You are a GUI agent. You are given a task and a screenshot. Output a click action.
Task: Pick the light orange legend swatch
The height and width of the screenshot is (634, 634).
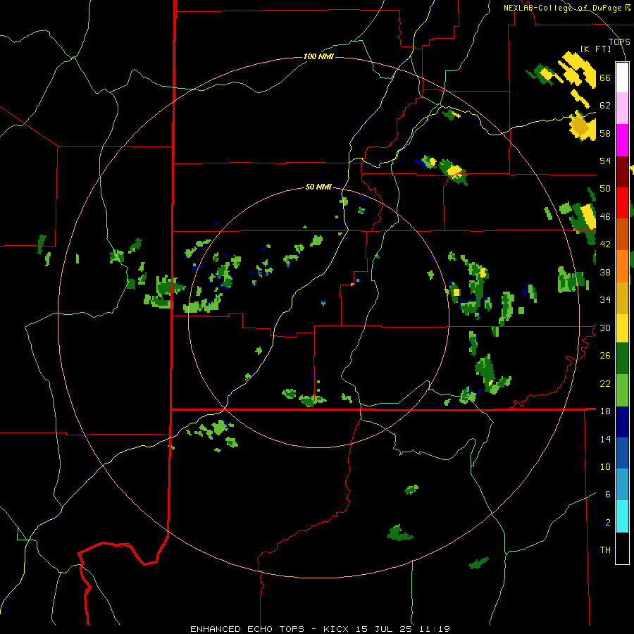pyautogui.click(x=622, y=266)
